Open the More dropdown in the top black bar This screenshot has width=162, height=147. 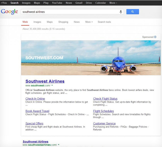(x=113, y=3)
